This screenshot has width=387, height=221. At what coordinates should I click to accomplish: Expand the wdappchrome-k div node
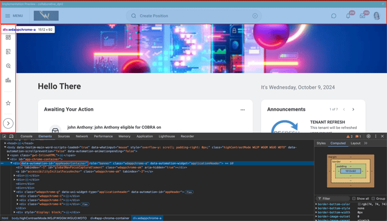(17, 204)
